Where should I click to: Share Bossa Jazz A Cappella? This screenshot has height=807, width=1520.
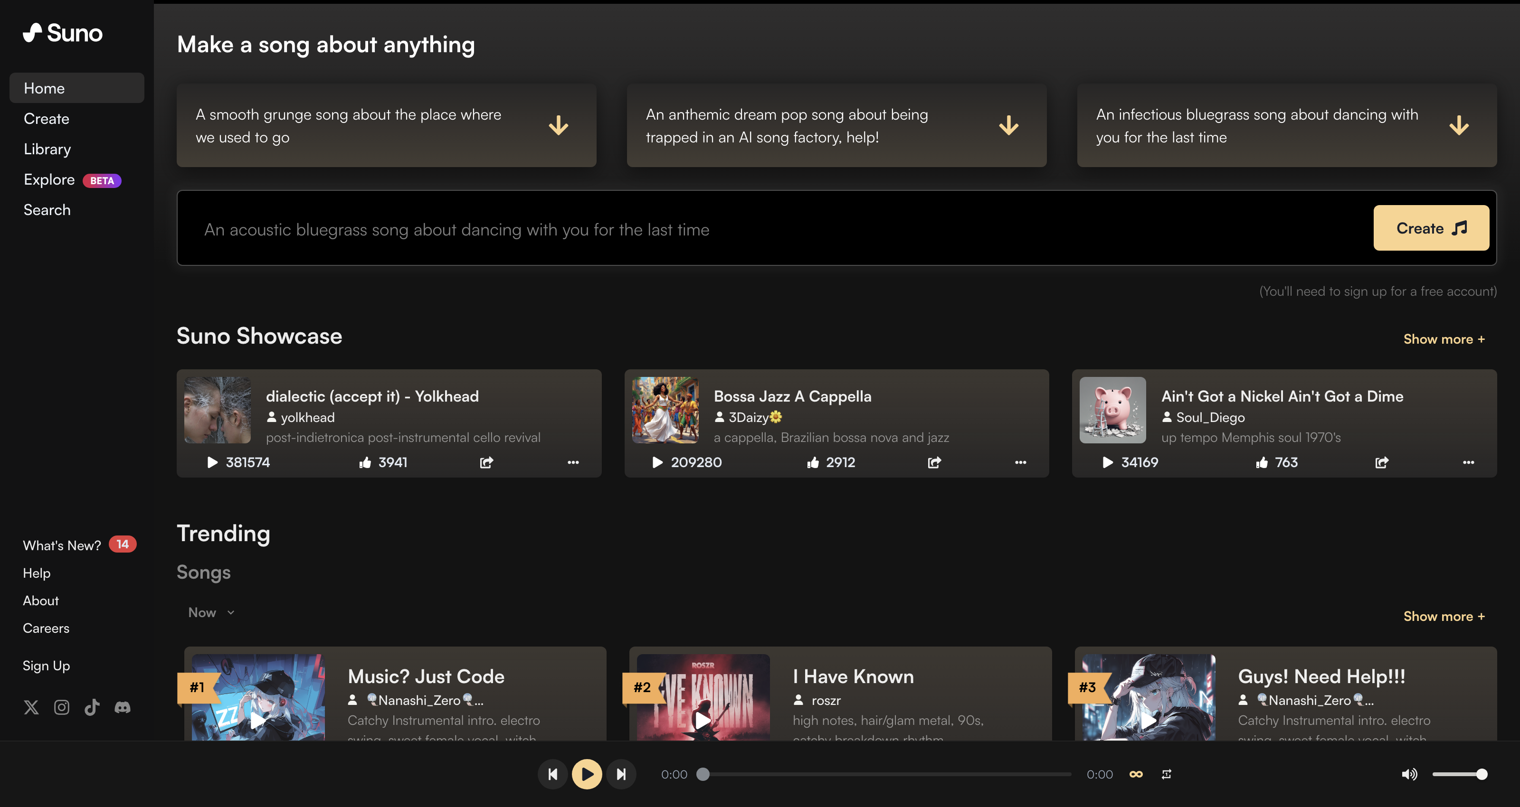coord(934,462)
